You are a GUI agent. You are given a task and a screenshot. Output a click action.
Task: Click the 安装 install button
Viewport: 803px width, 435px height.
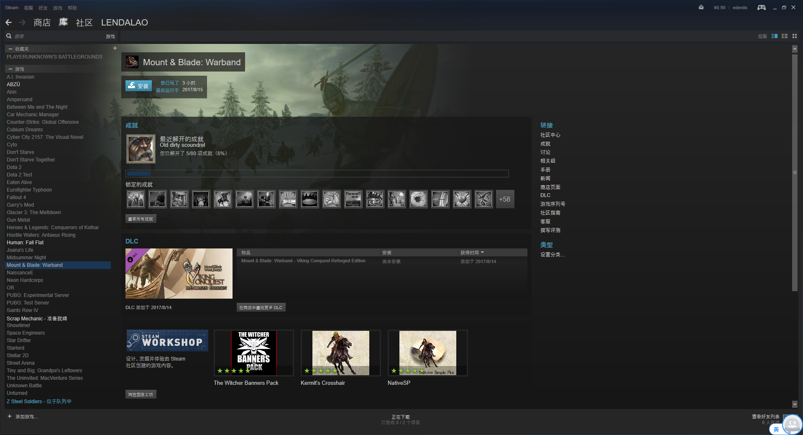(138, 86)
